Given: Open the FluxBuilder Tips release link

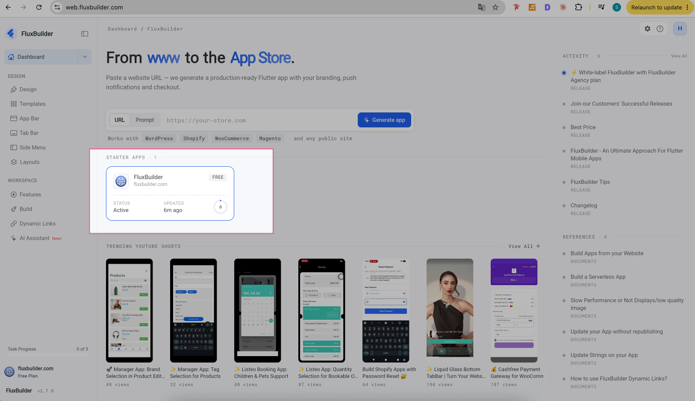Looking at the screenshot, I should click(590, 182).
